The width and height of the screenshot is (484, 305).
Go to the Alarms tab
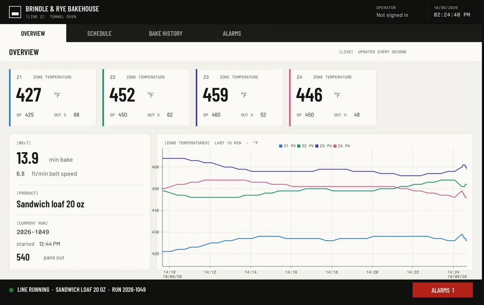[232, 33]
